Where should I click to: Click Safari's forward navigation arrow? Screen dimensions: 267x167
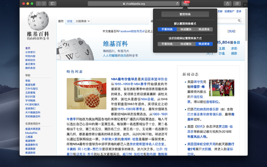[x=44, y=4]
